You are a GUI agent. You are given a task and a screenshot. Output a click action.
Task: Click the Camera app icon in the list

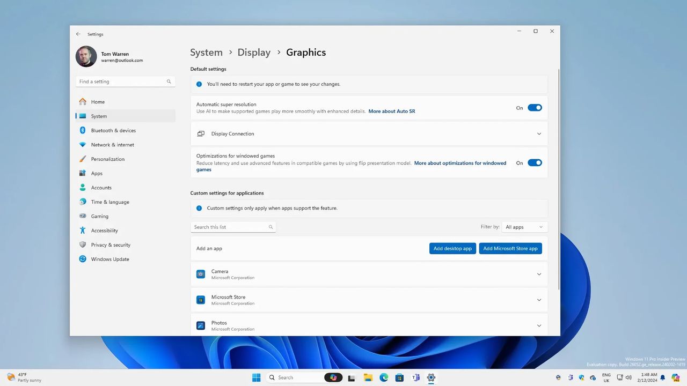[200, 274]
